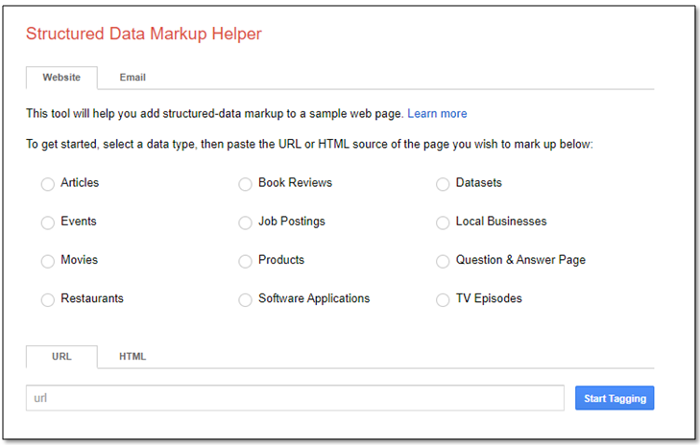
Task: Switch to the HTML source tab
Action: point(133,357)
